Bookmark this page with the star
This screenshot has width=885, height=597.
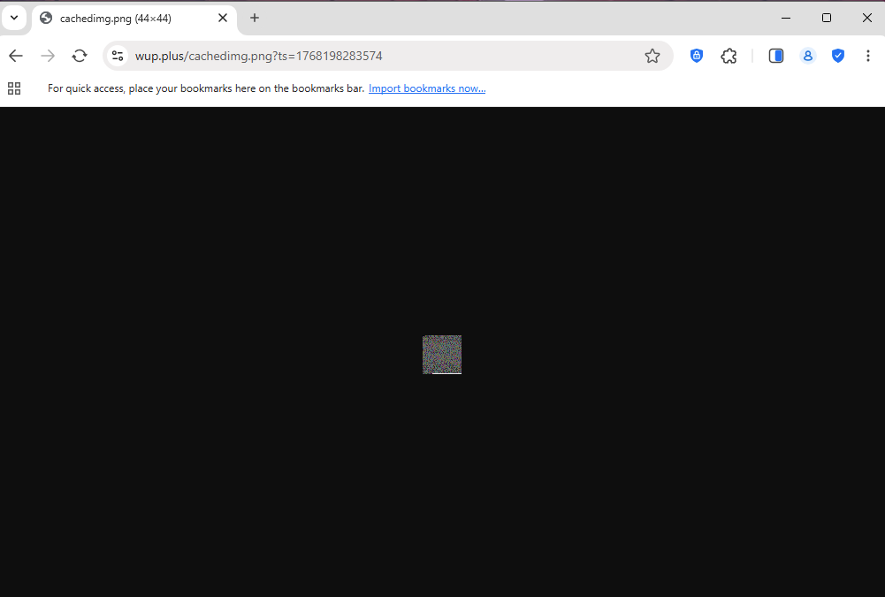652,56
